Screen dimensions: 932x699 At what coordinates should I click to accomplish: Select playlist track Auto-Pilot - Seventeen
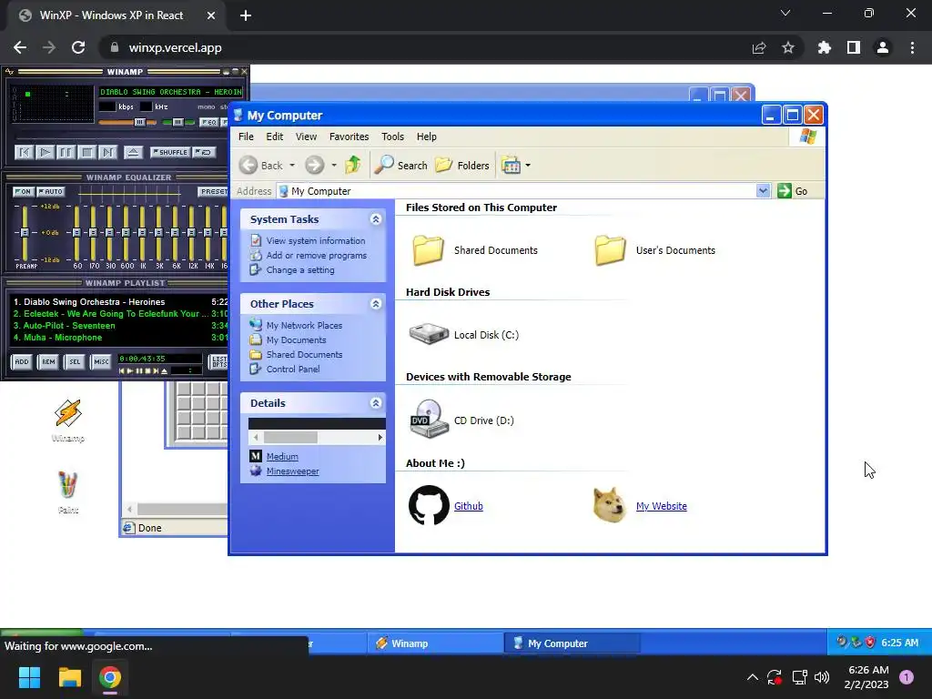click(x=120, y=326)
